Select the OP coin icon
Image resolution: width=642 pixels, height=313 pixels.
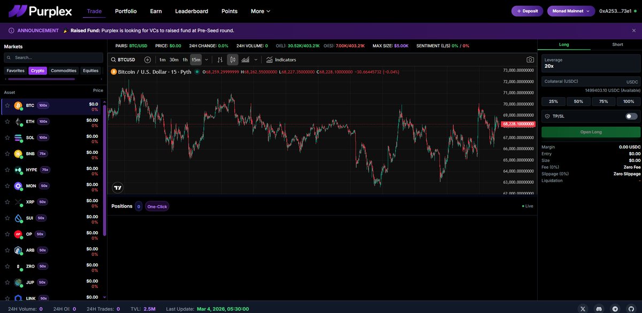click(x=18, y=234)
